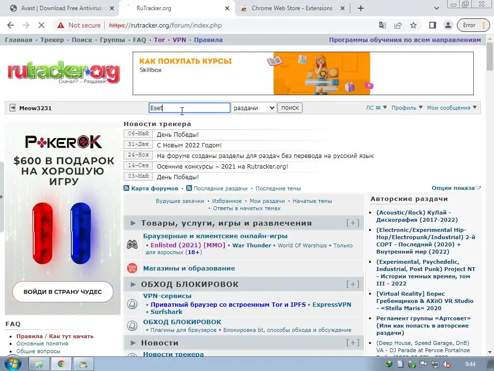Viewport: 494px width, 371px height.
Task: Click the rutracker.org logo
Action: (63, 72)
